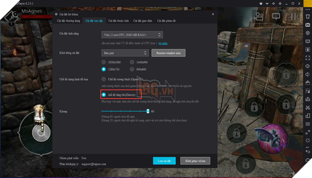The height and width of the screenshot is (178, 312).
Task: Click Khôi phục và lưu button
Action: pos(195,161)
